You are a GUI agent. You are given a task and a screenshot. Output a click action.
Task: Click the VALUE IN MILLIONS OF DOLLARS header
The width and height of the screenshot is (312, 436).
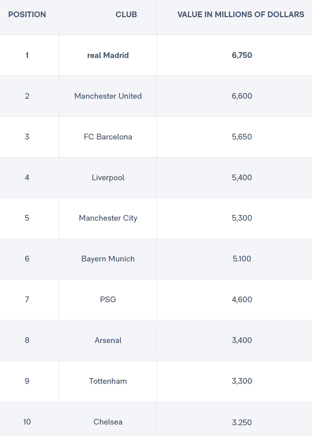(x=241, y=14)
